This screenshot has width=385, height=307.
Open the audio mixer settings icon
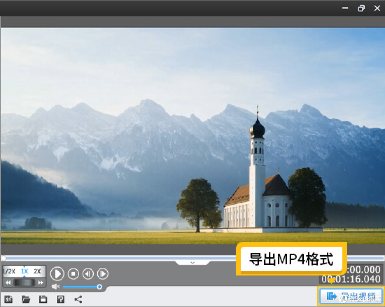click(9, 300)
